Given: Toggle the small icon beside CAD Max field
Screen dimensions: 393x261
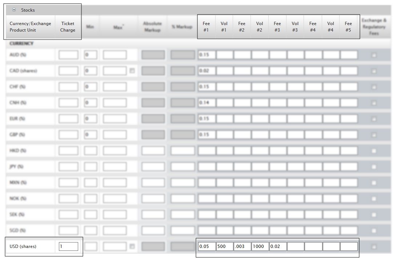Looking at the screenshot, I should pos(132,71).
